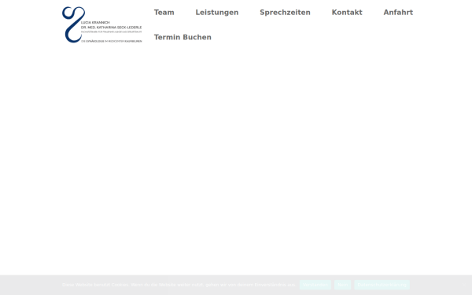Viewport: 472px width, 295px height.
Task: Open the Team menu item
Action: tap(164, 13)
